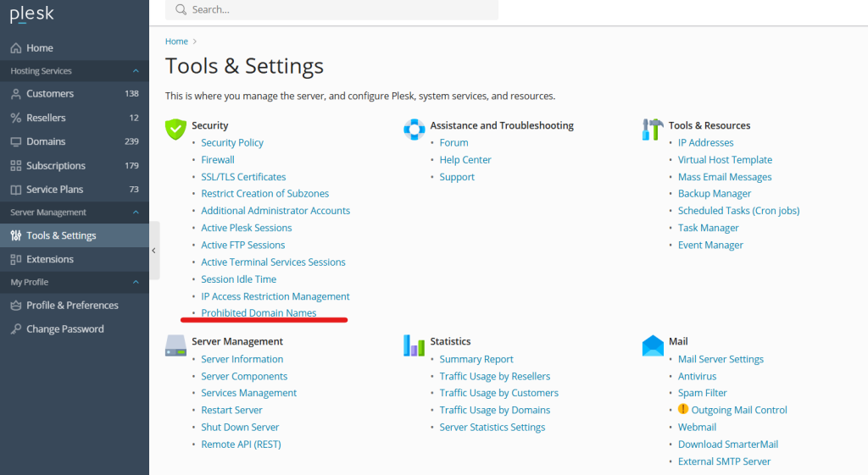Click the Resellers percent icon
Image resolution: width=868 pixels, height=475 pixels.
point(16,118)
